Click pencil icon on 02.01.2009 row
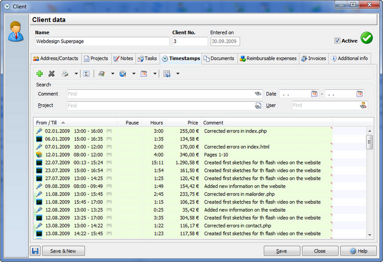This screenshot has height=262, width=383. (x=39, y=131)
